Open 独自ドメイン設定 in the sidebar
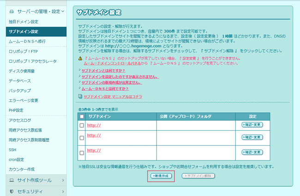Screen dimensions: 300x196 pos(24,22)
